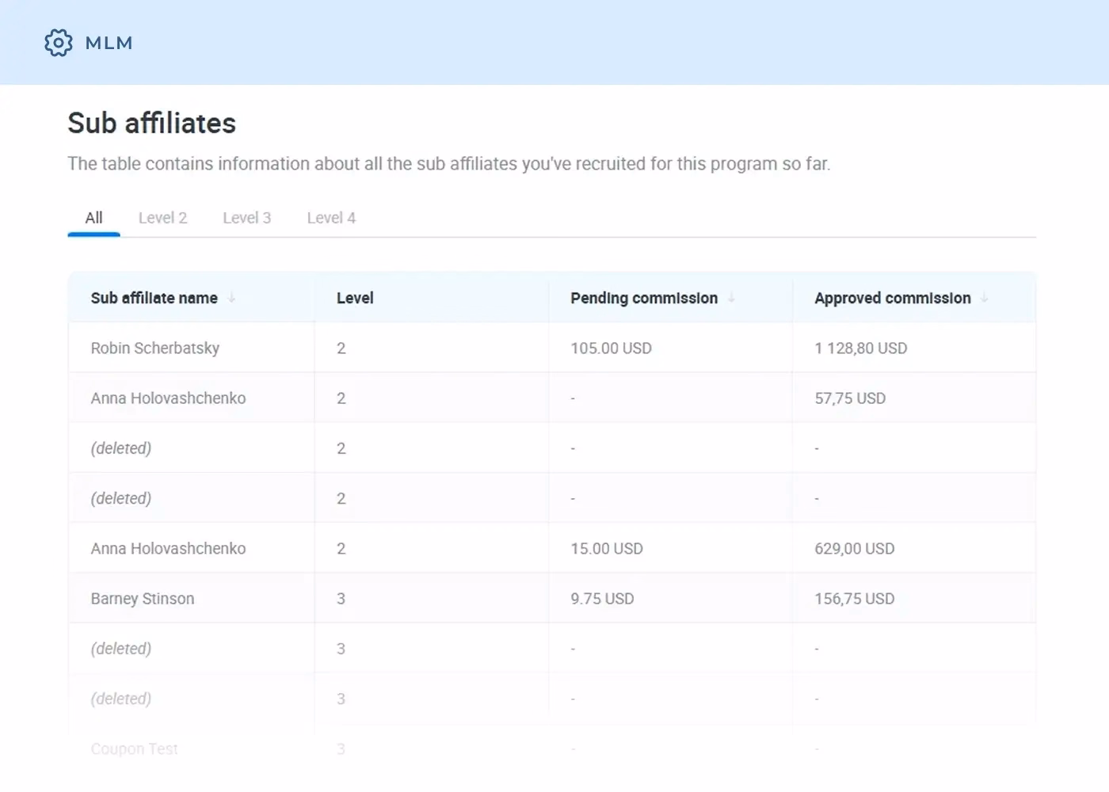This screenshot has height=792, width=1109.
Task: Open the Level 2 tab
Action: (162, 218)
